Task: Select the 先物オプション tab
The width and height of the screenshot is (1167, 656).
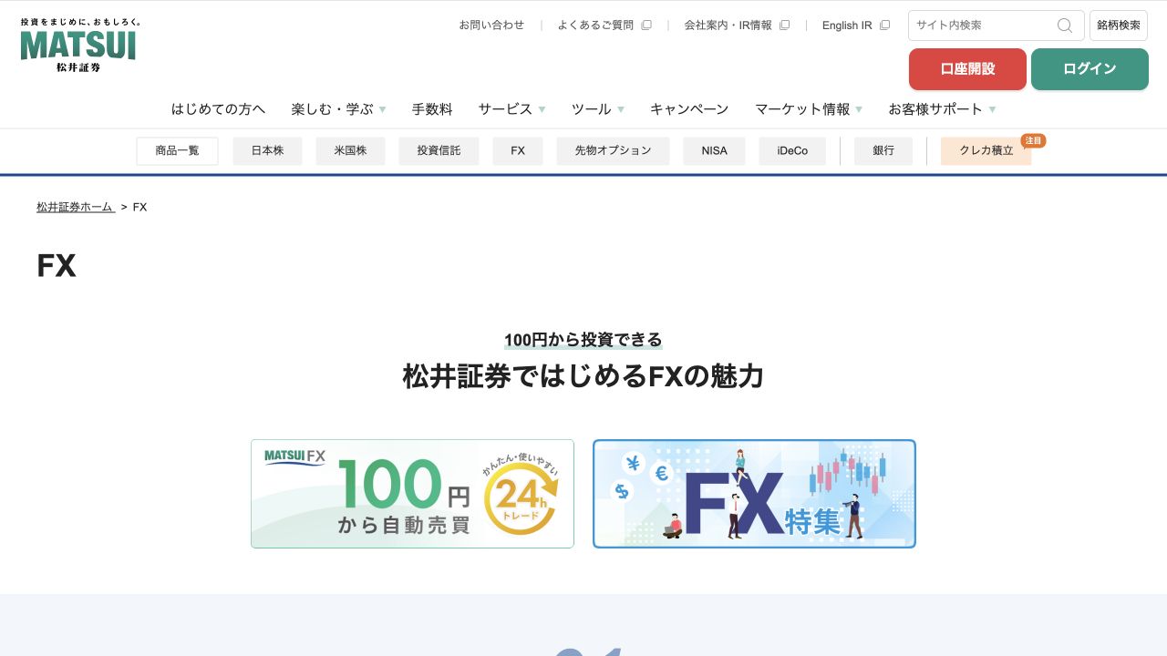Action: (x=614, y=151)
